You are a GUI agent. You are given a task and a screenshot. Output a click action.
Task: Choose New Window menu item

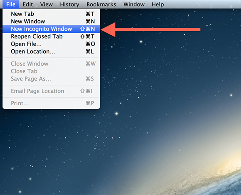tap(51, 21)
